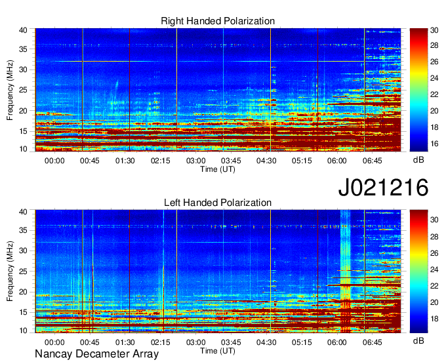Click the Left Handed Polarization title
Screen dimensions: 446x362
tap(218, 203)
